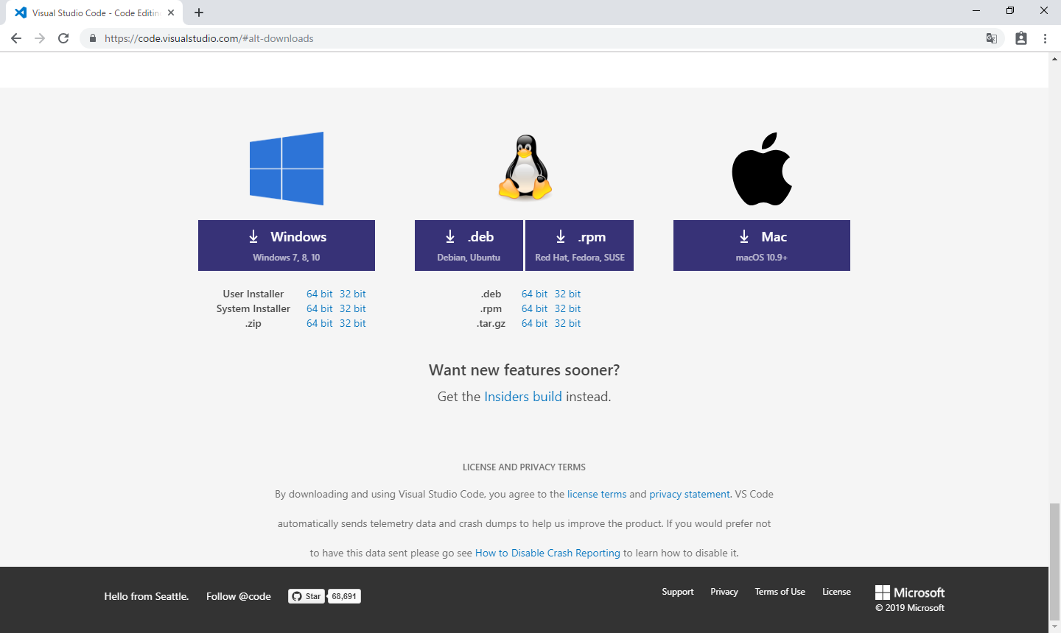Viewport: 1061px width, 633px height.
Task: Download Linux .deb 64 bit link
Action: [x=535, y=294]
